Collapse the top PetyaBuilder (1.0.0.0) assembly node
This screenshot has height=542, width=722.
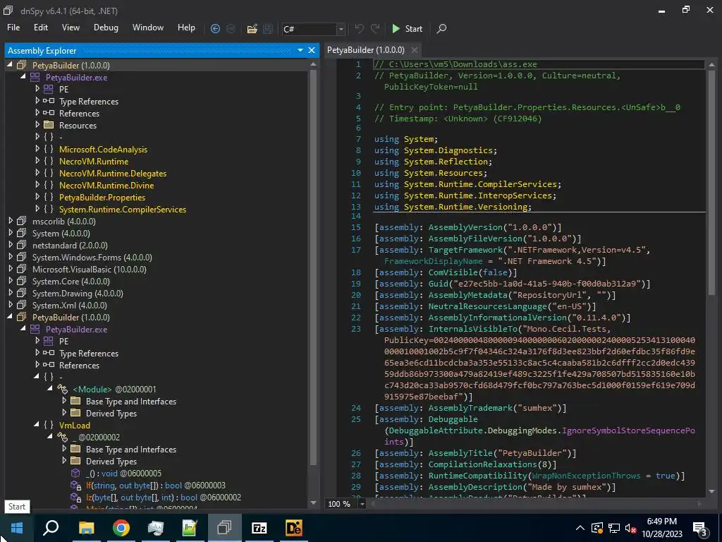[10, 65]
